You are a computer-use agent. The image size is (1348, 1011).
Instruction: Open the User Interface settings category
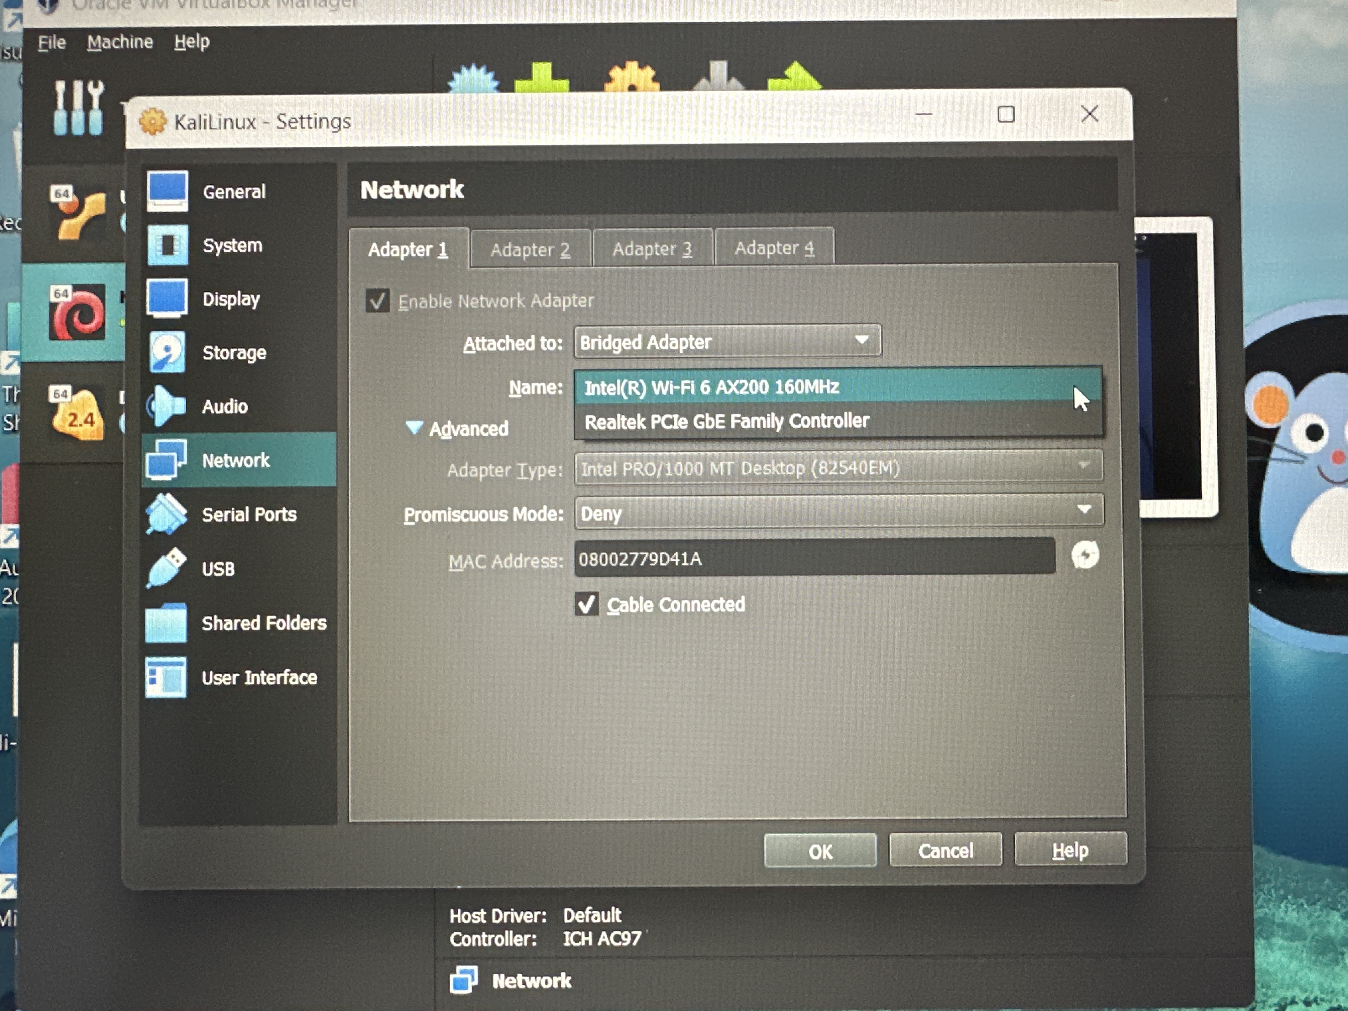238,677
